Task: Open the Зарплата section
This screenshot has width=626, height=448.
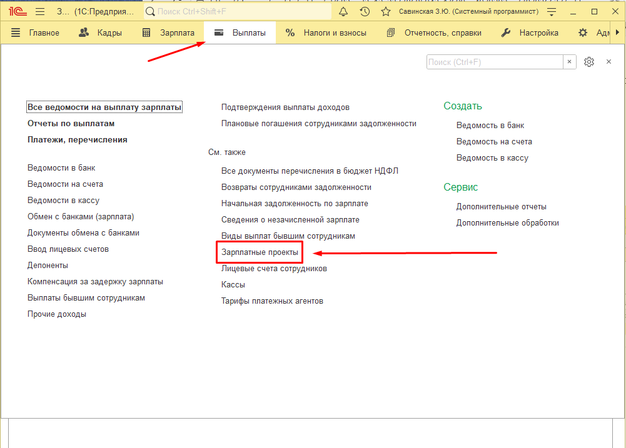Action: click(177, 32)
